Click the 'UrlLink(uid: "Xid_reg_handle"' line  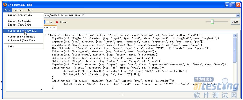tap(125, 71)
